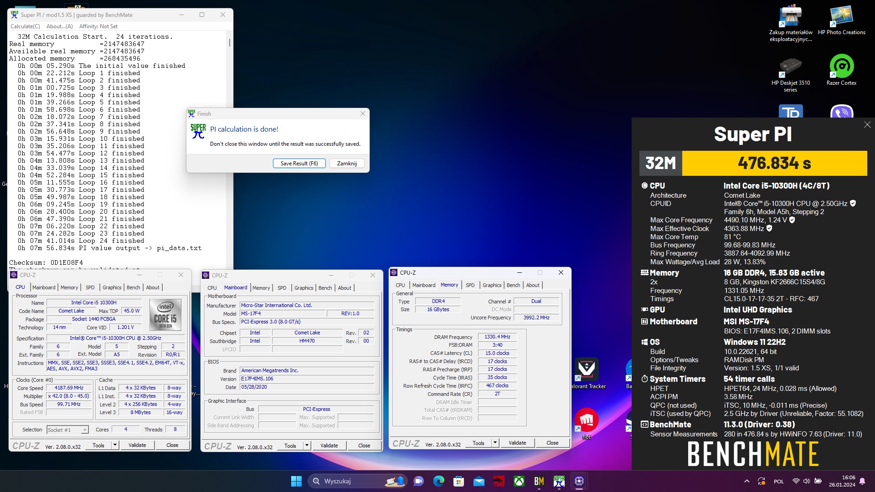Open notification bell in tray
Image resolution: width=875 pixels, height=492 pixels.
click(862, 481)
